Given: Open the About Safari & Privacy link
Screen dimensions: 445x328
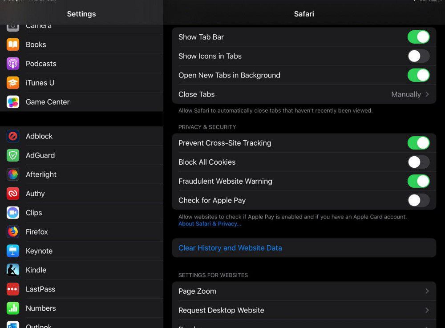Looking at the screenshot, I should pos(210,224).
